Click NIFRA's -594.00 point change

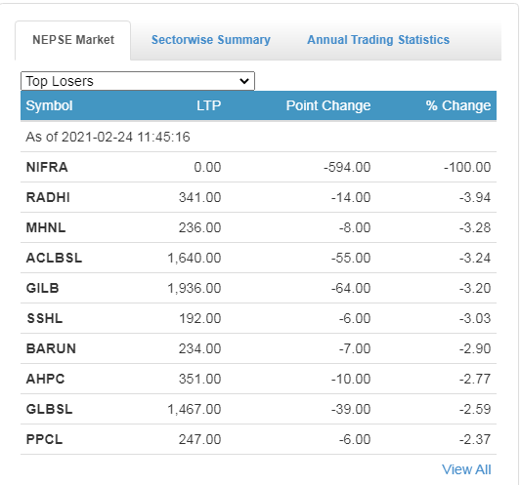(x=347, y=167)
